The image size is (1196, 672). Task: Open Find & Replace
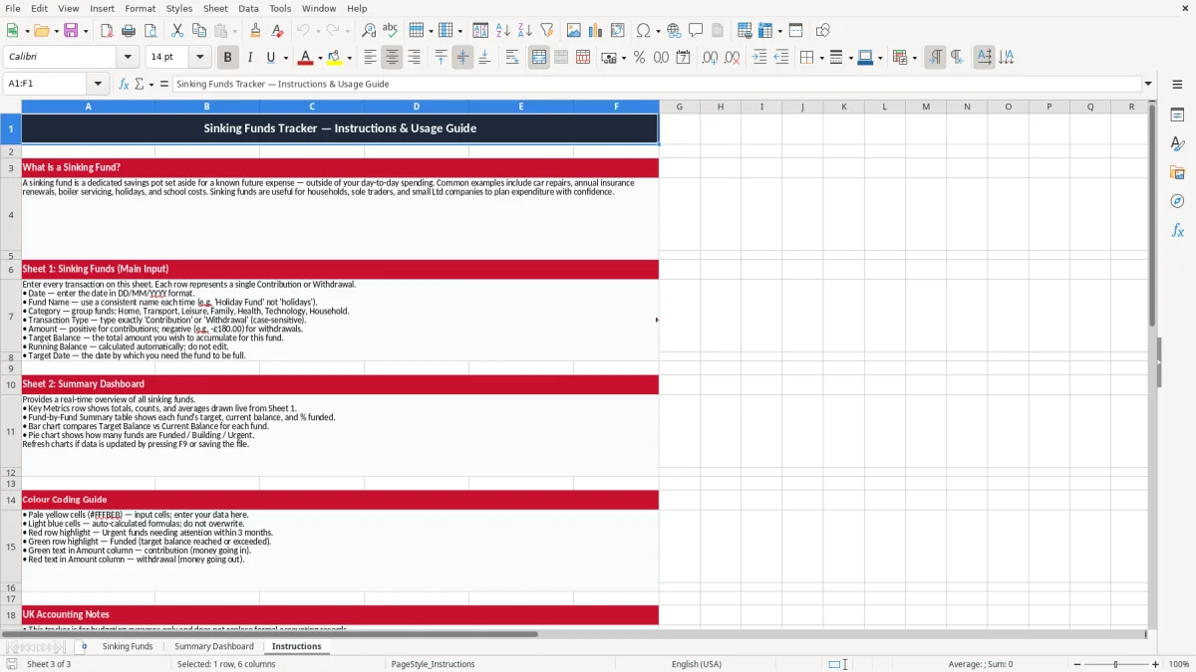tap(369, 31)
